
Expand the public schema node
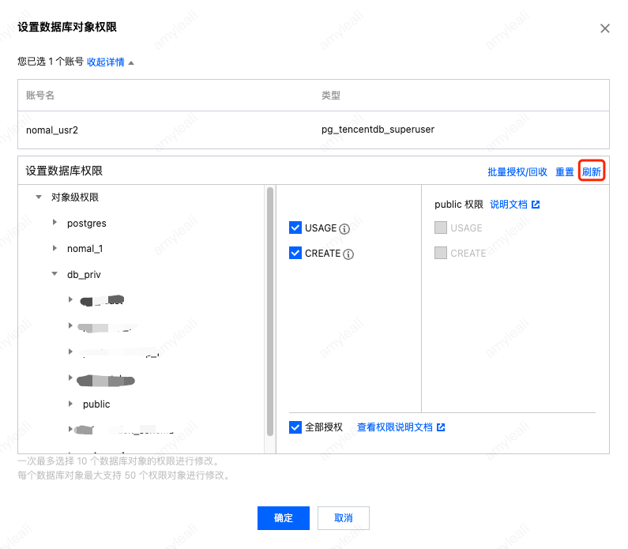[70, 404]
